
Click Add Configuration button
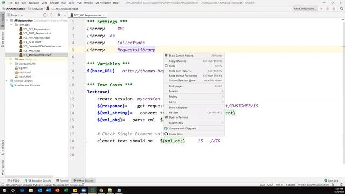pos(305,9)
